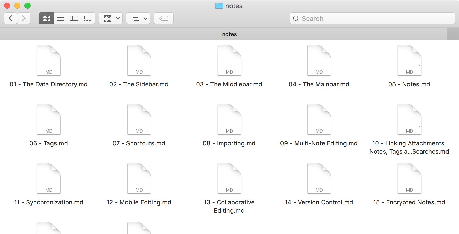Select the 06 - Tags.md file icon

coord(48,119)
